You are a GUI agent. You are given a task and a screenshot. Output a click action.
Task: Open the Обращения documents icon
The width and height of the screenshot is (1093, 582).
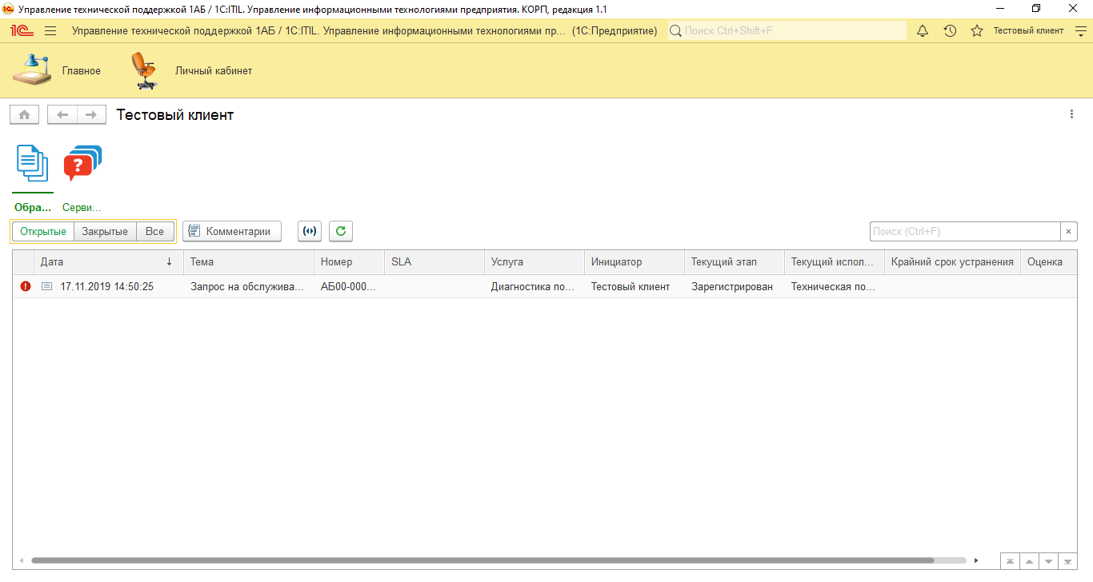33,164
